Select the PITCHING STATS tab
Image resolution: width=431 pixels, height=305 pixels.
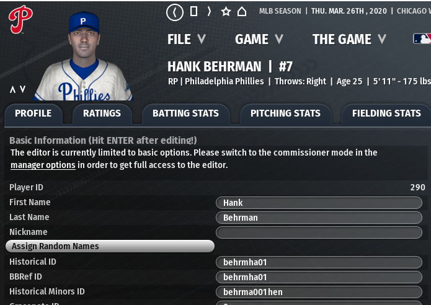pos(285,113)
